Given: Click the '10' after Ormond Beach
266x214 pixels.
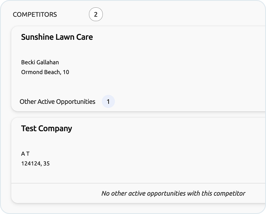Looking at the screenshot, I should click(66, 73).
